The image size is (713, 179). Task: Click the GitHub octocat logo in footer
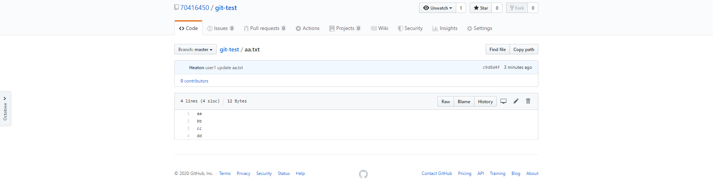(363, 174)
